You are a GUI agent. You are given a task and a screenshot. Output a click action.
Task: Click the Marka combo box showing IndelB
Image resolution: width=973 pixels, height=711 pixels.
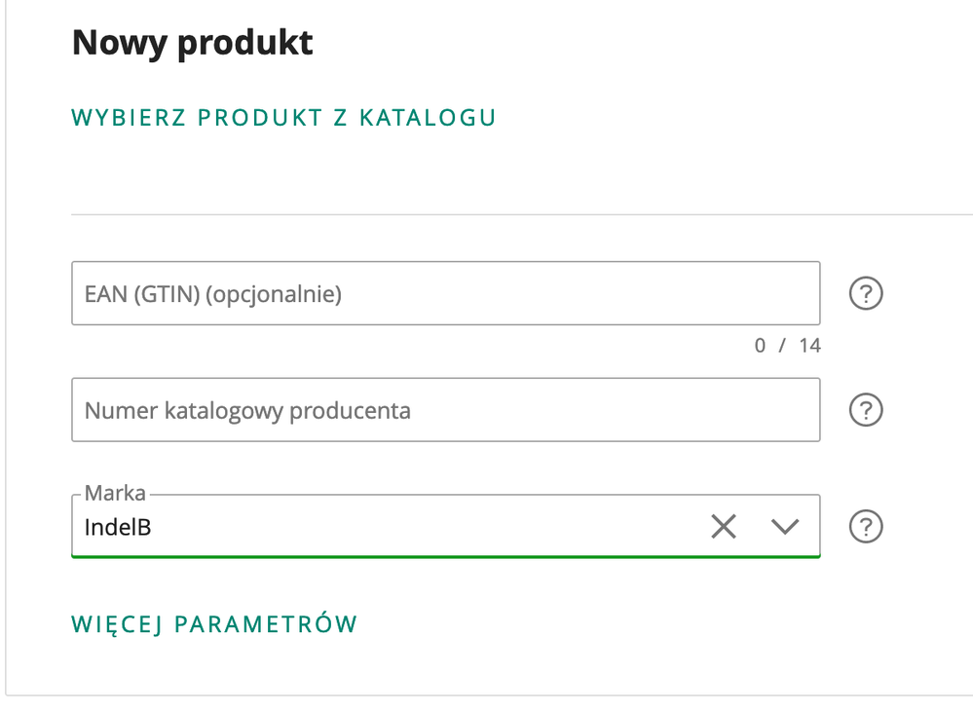(x=390, y=527)
